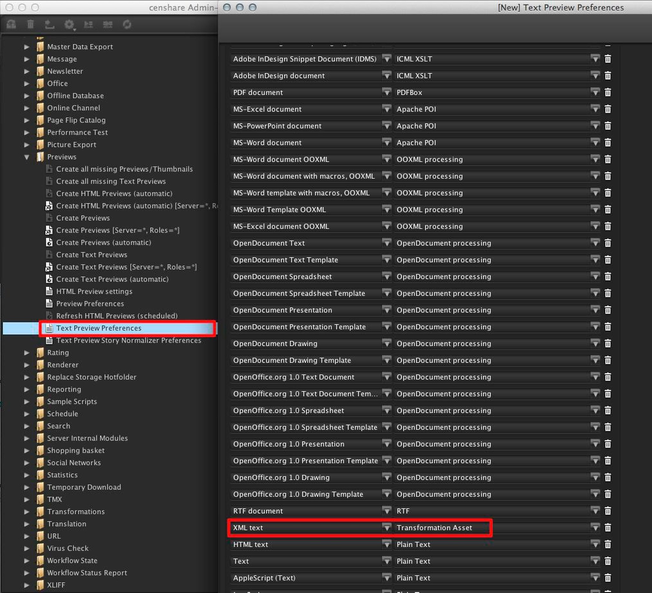Select the Transformation Asset value for XML text
This screenshot has width=652, height=593.
click(435, 528)
